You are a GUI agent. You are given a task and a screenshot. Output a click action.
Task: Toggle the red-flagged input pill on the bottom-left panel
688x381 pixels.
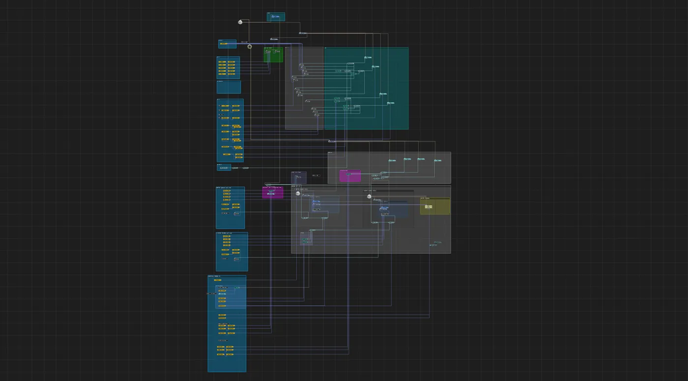pos(211,294)
